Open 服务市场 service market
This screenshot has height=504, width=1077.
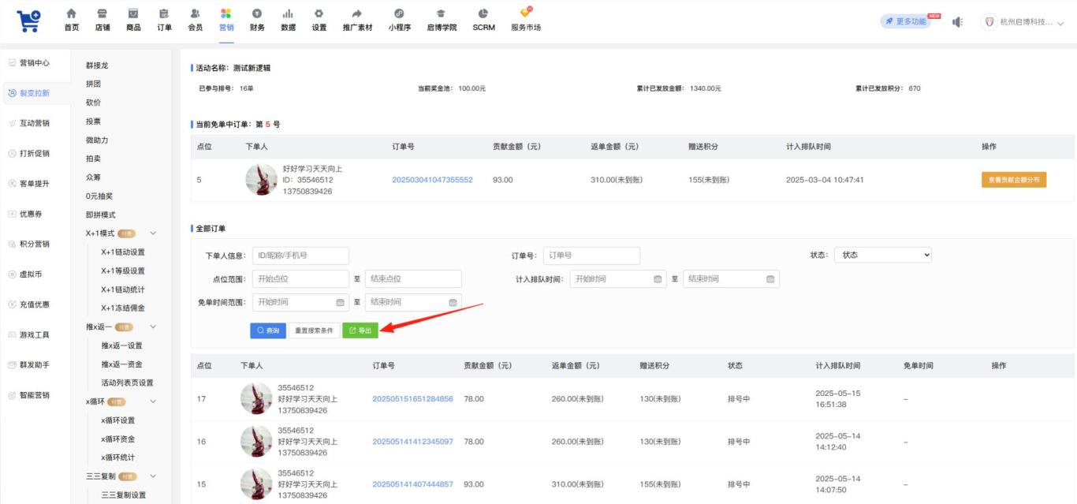point(526,21)
